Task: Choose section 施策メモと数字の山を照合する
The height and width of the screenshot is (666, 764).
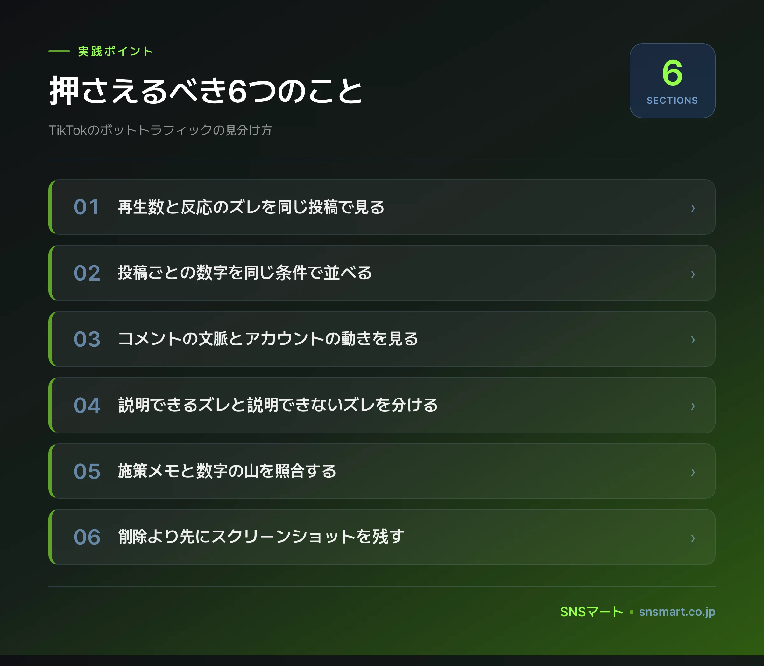Action: tap(227, 471)
